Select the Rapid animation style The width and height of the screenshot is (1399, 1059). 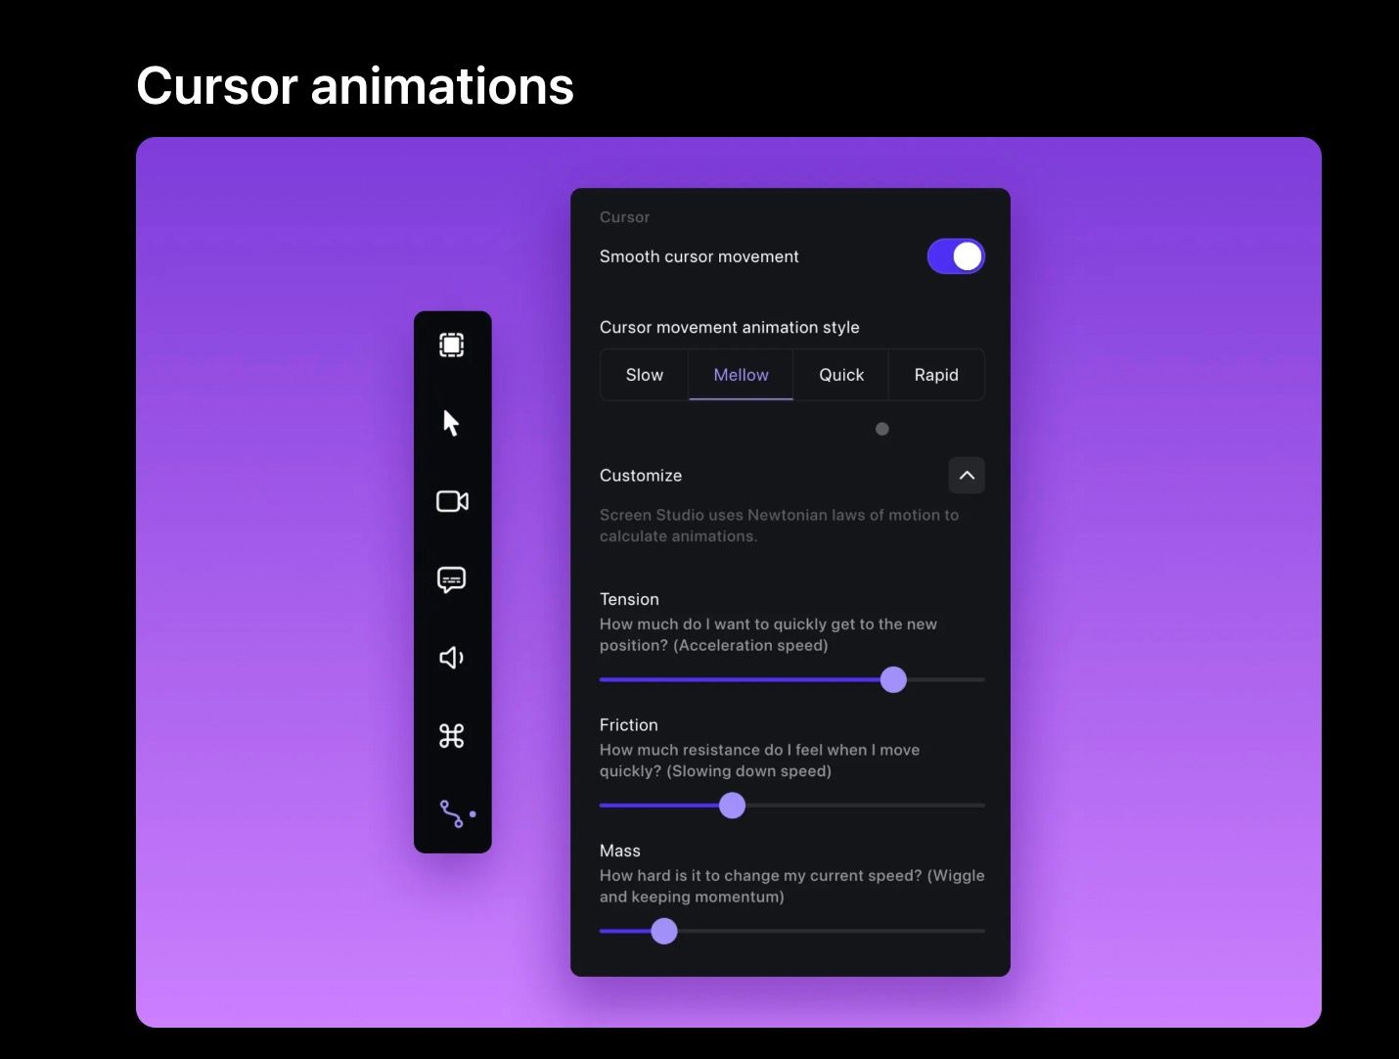point(936,375)
